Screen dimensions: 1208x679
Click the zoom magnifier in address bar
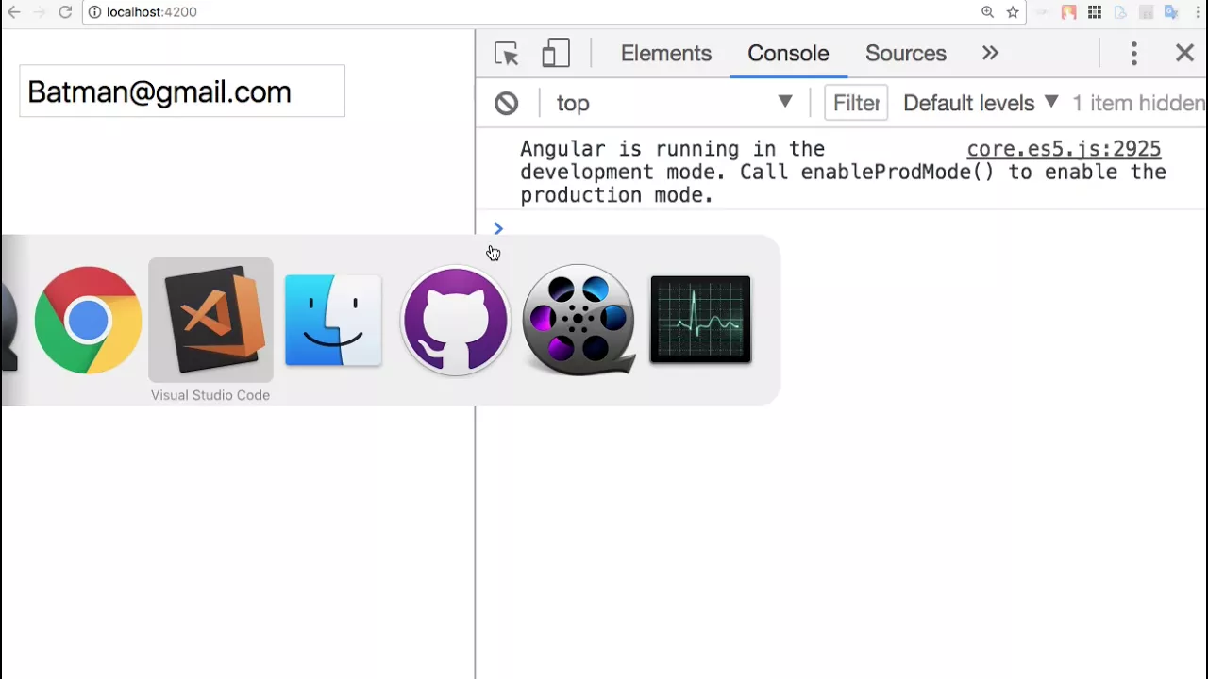(987, 12)
